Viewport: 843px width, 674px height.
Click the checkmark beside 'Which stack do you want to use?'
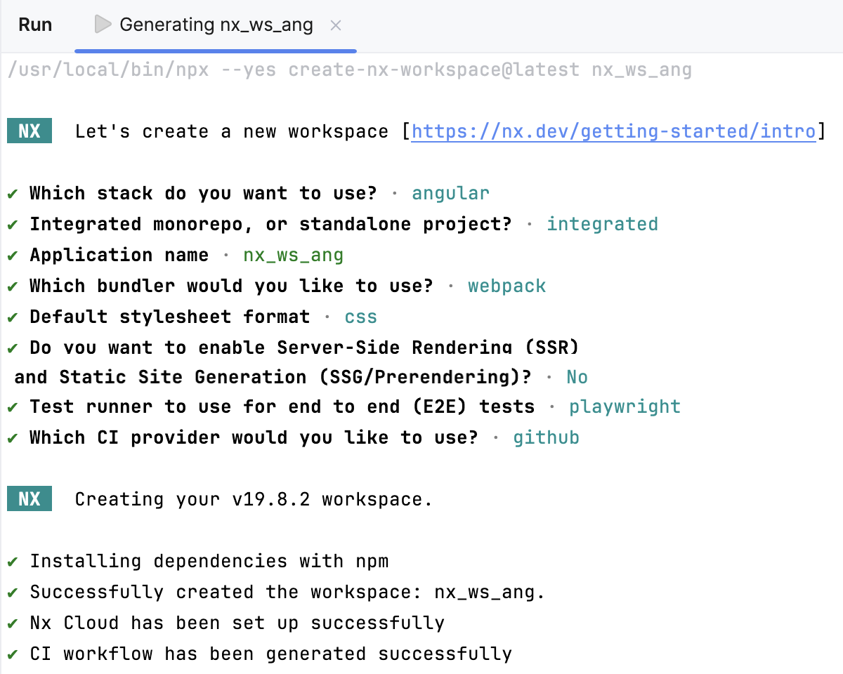pyautogui.click(x=11, y=192)
